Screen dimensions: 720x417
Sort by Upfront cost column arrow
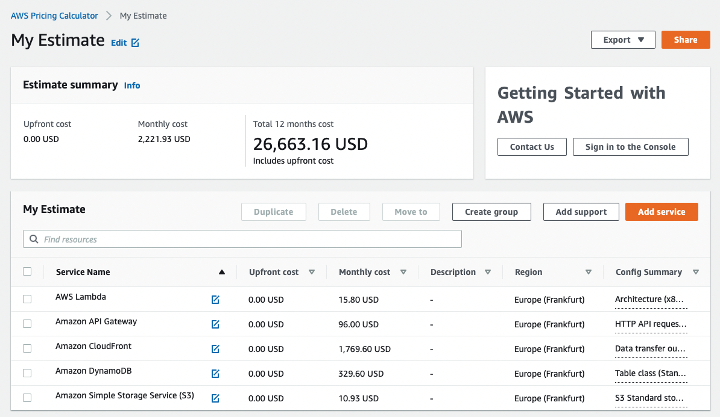[x=312, y=272]
